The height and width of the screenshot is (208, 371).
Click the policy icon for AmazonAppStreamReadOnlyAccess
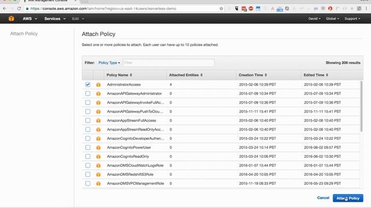[x=99, y=129]
